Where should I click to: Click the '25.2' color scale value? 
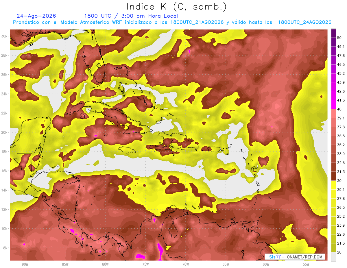pyautogui.click(x=341, y=217)
